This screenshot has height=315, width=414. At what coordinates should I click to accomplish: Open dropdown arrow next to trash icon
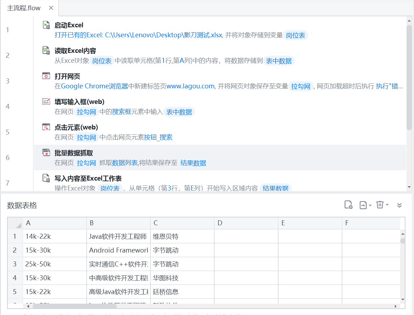click(387, 205)
